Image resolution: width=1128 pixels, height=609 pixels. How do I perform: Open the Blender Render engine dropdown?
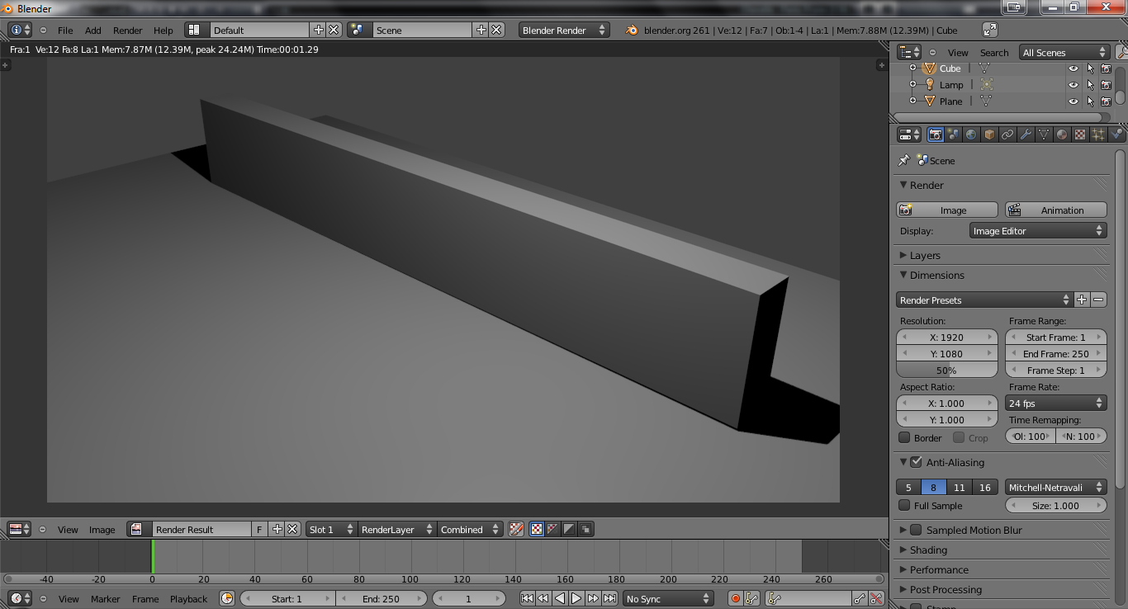(x=564, y=30)
